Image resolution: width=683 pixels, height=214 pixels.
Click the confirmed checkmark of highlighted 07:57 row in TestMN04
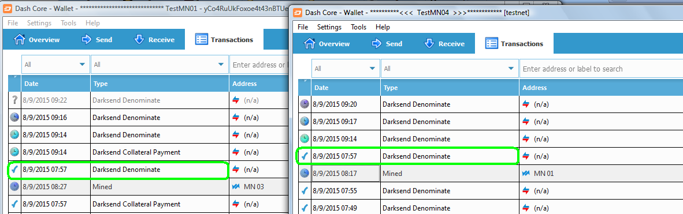click(x=305, y=156)
